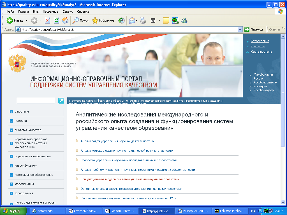
Task: Open Favorites (Избранное) star button
Action: [x=103, y=20]
